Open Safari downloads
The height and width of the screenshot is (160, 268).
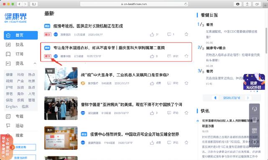(x=237, y=4)
